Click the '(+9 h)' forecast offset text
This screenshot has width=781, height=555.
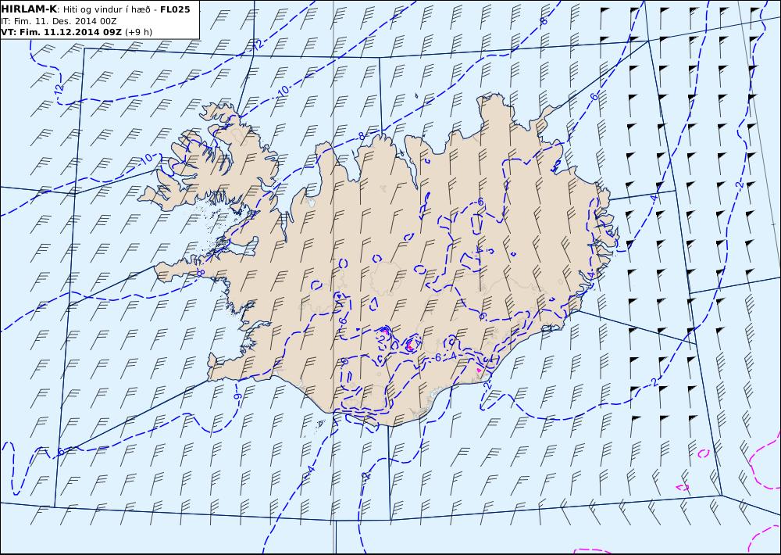coord(139,32)
